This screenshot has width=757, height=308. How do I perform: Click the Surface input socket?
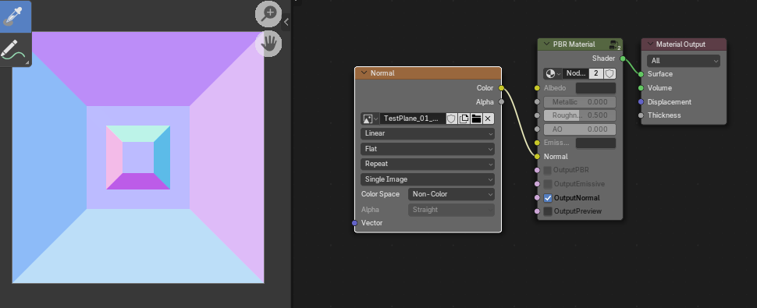point(641,74)
